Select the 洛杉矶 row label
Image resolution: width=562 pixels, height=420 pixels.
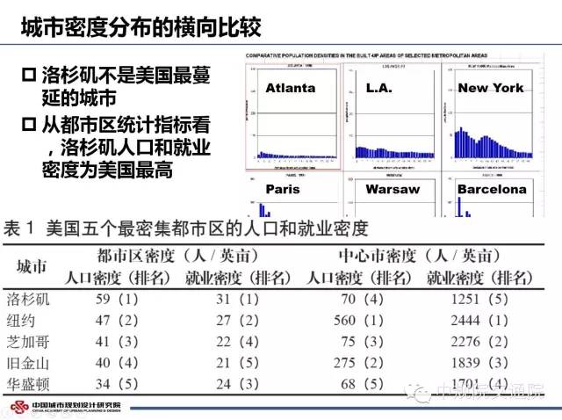[28, 300]
